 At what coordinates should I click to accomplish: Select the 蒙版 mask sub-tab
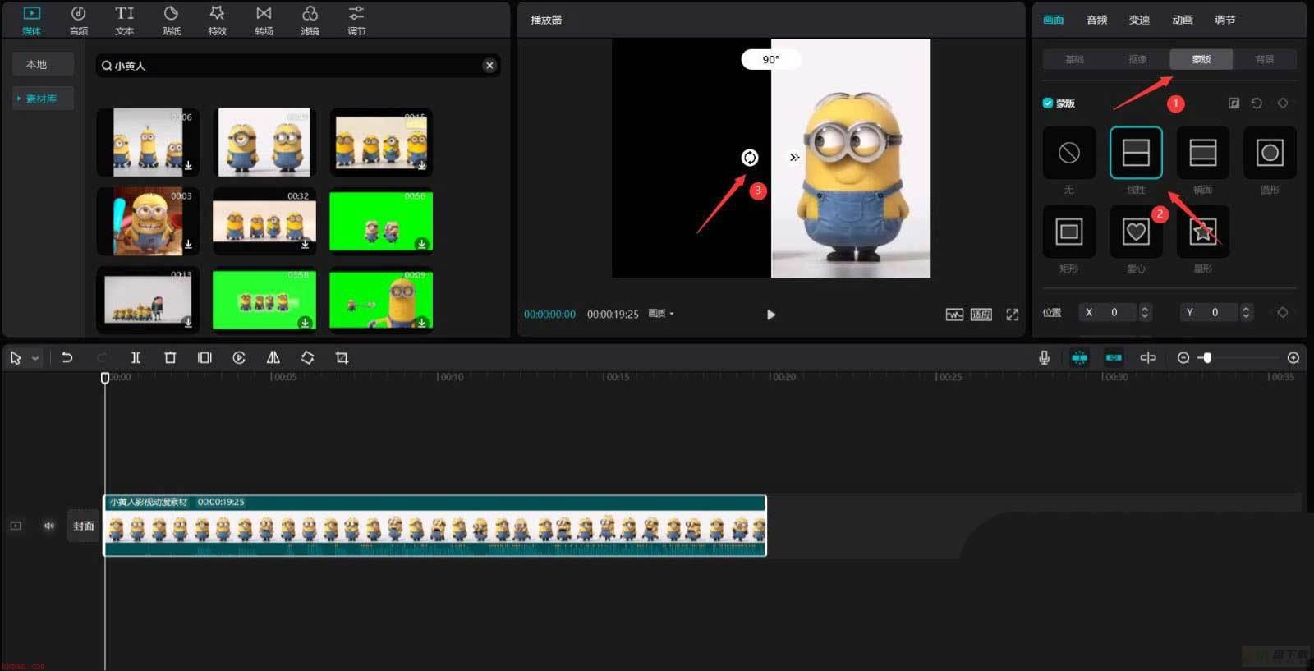point(1201,59)
